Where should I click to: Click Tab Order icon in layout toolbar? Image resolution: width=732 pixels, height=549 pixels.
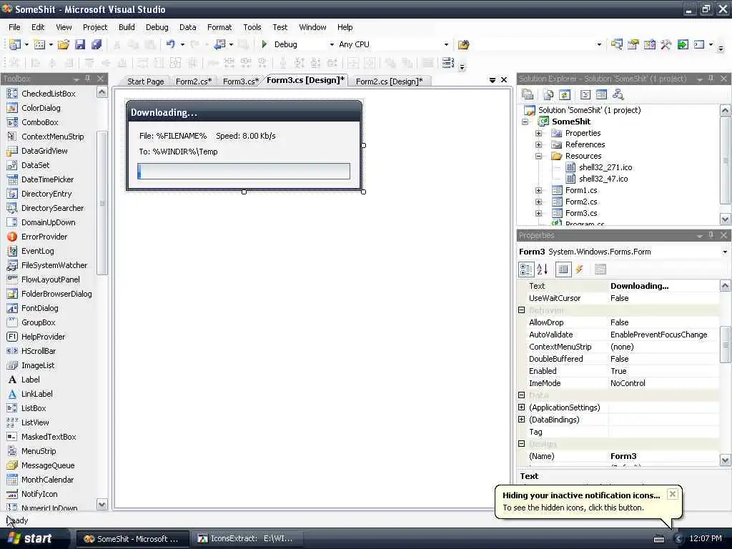point(447,63)
